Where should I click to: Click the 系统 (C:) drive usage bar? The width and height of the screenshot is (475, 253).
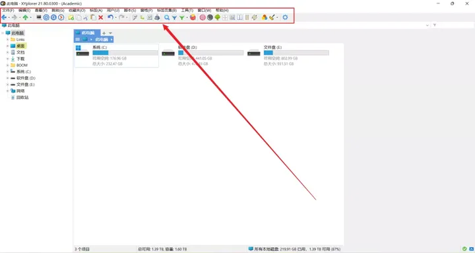point(125,53)
